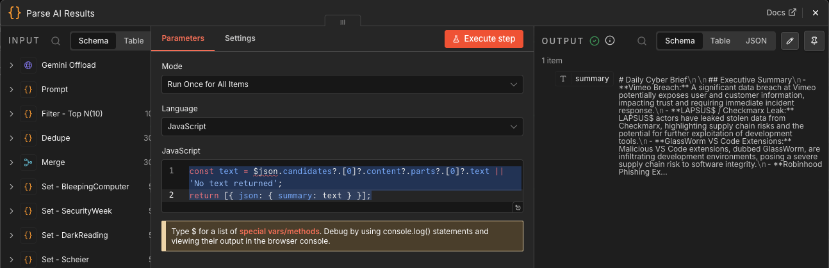
Task: Click the green output success check icon
Action: (595, 41)
